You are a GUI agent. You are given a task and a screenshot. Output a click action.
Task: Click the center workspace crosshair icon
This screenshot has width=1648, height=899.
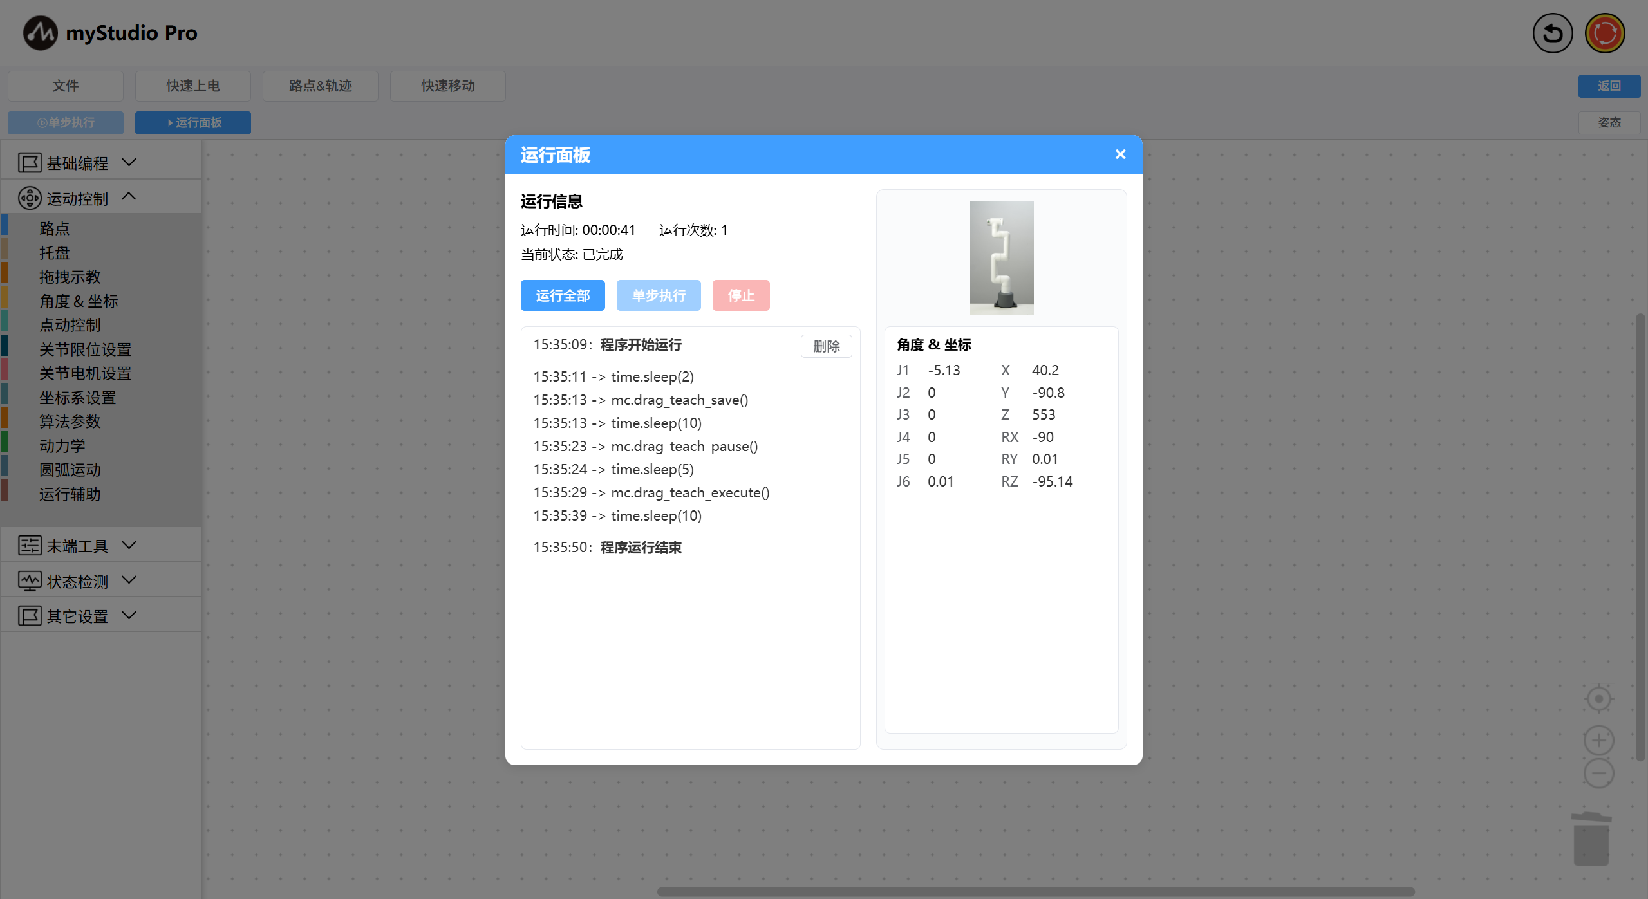click(1598, 699)
